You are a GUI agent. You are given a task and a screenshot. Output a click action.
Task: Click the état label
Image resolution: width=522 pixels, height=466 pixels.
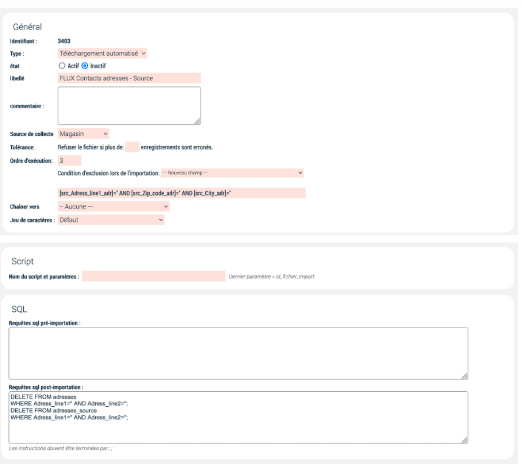point(15,66)
